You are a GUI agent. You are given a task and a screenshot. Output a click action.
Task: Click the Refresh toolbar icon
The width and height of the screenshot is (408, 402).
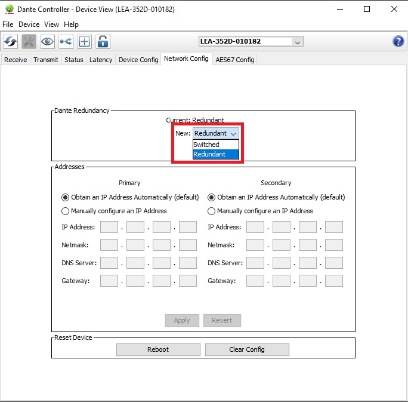(x=10, y=41)
